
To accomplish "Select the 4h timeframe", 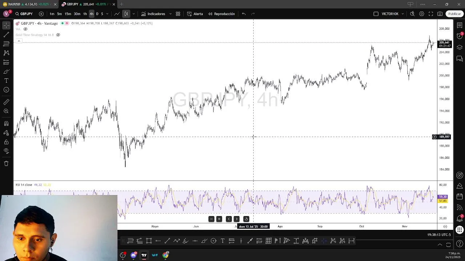I will point(91,14).
